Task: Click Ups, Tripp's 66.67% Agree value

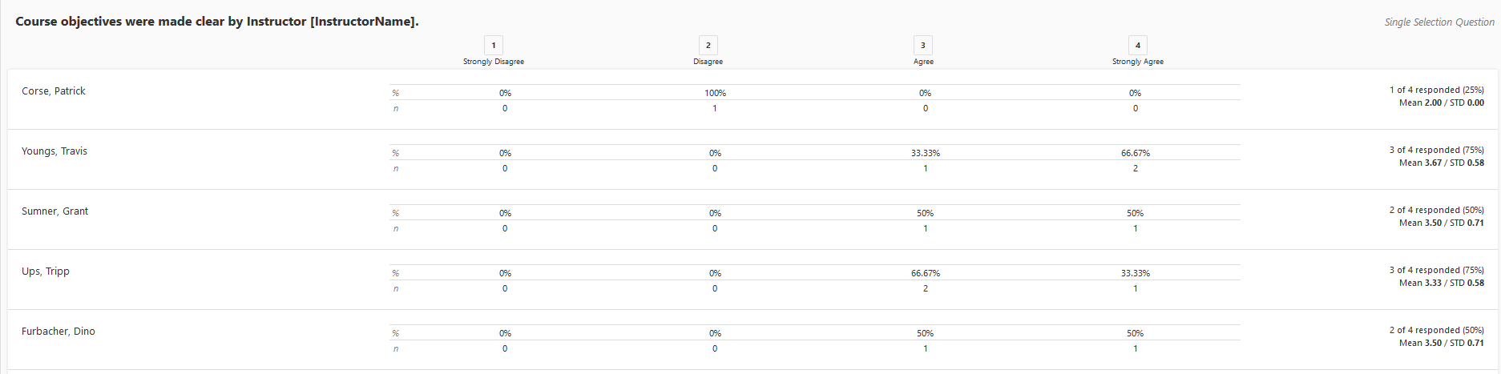Action: coord(926,273)
